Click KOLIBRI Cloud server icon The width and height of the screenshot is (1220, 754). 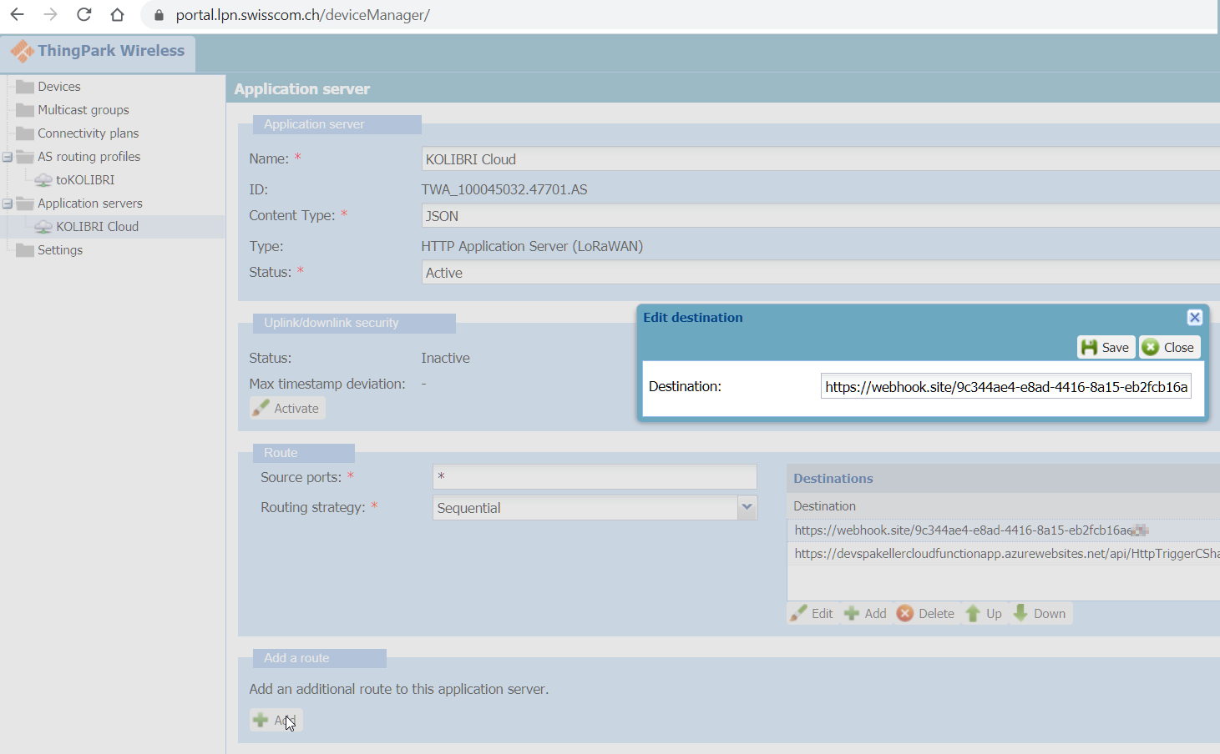click(x=43, y=227)
